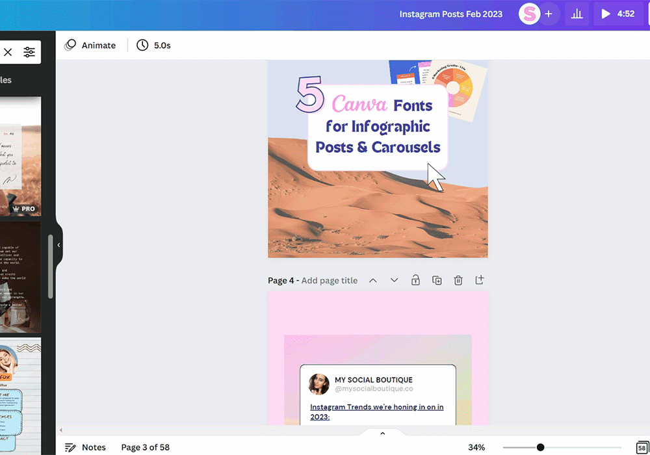Add collaborator with plus icon
This screenshot has width=650, height=455.
(x=549, y=14)
